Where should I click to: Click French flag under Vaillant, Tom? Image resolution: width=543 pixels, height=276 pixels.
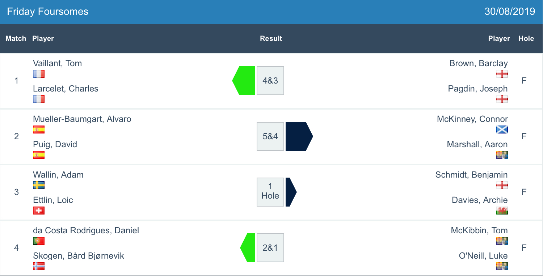coord(39,74)
